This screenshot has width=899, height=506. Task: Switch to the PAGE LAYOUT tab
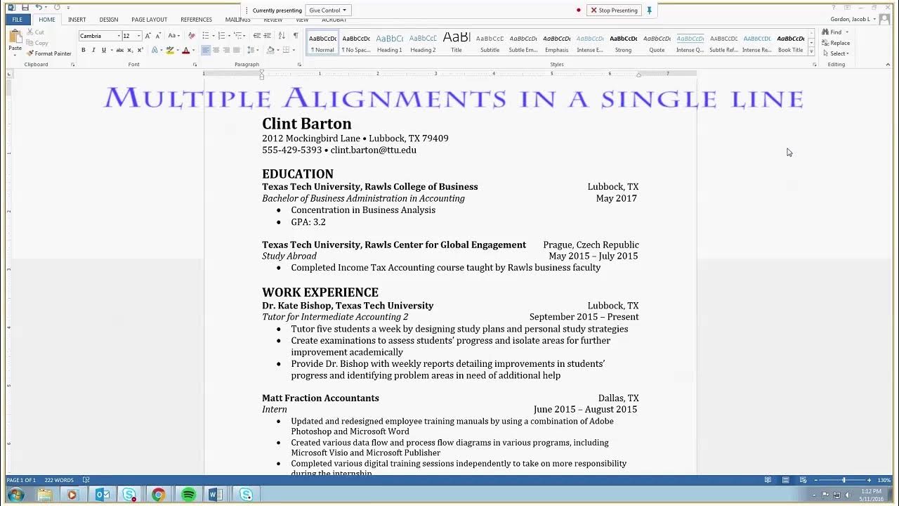point(149,20)
